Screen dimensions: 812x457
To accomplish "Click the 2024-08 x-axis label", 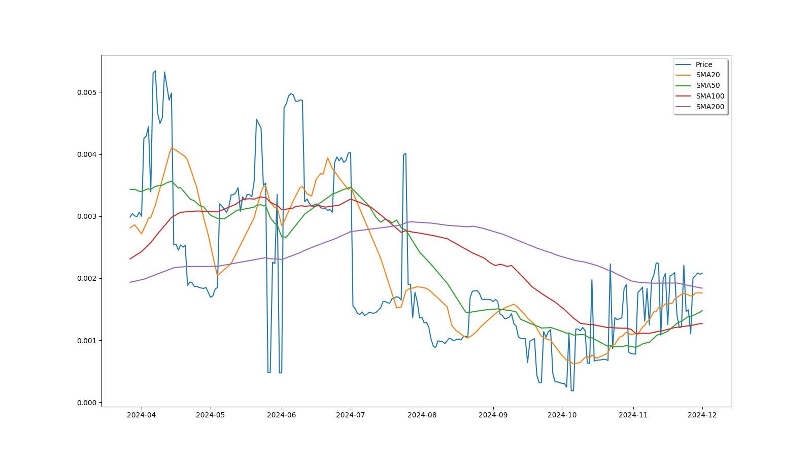I will (x=422, y=415).
